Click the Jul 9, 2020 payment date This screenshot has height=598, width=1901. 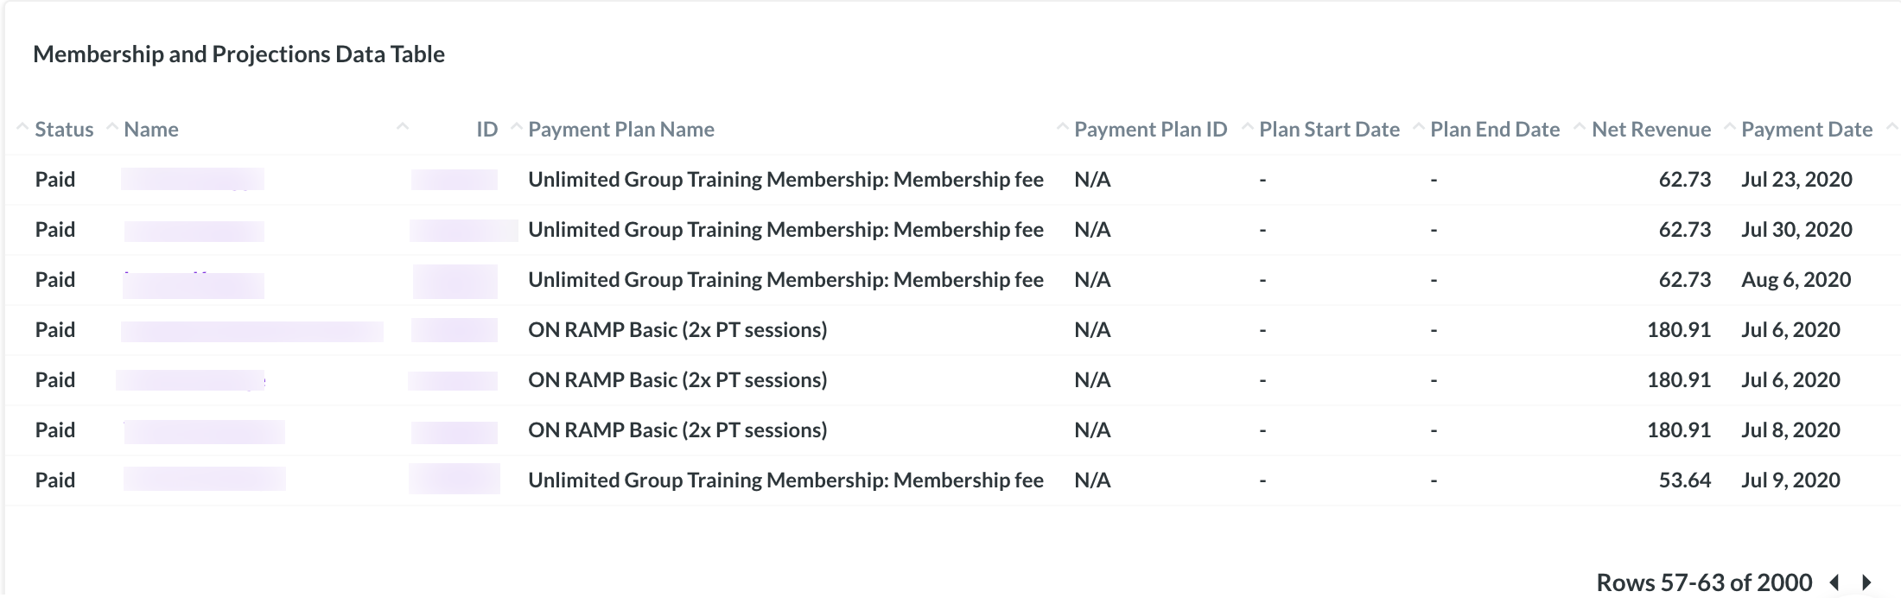(1790, 480)
